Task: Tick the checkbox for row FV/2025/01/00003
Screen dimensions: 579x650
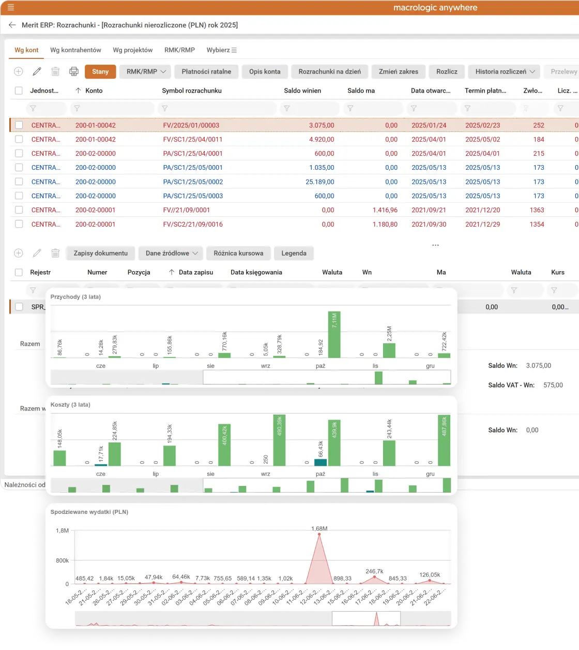Action: point(19,125)
